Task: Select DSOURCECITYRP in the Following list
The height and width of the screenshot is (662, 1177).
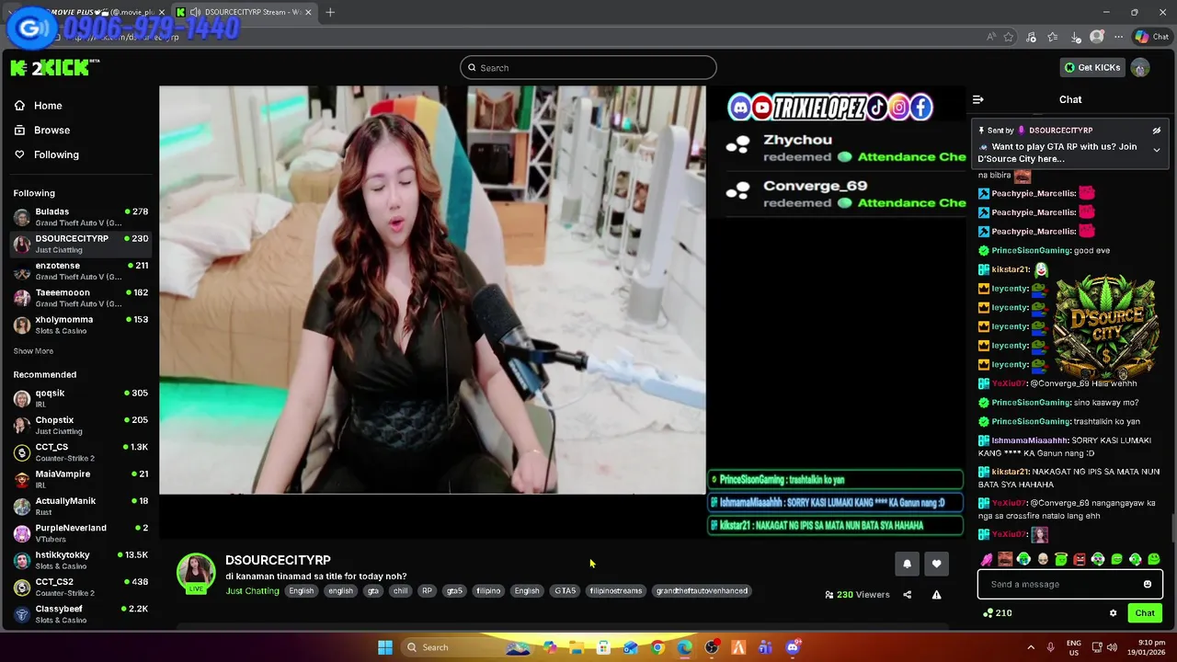Action: (81, 244)
